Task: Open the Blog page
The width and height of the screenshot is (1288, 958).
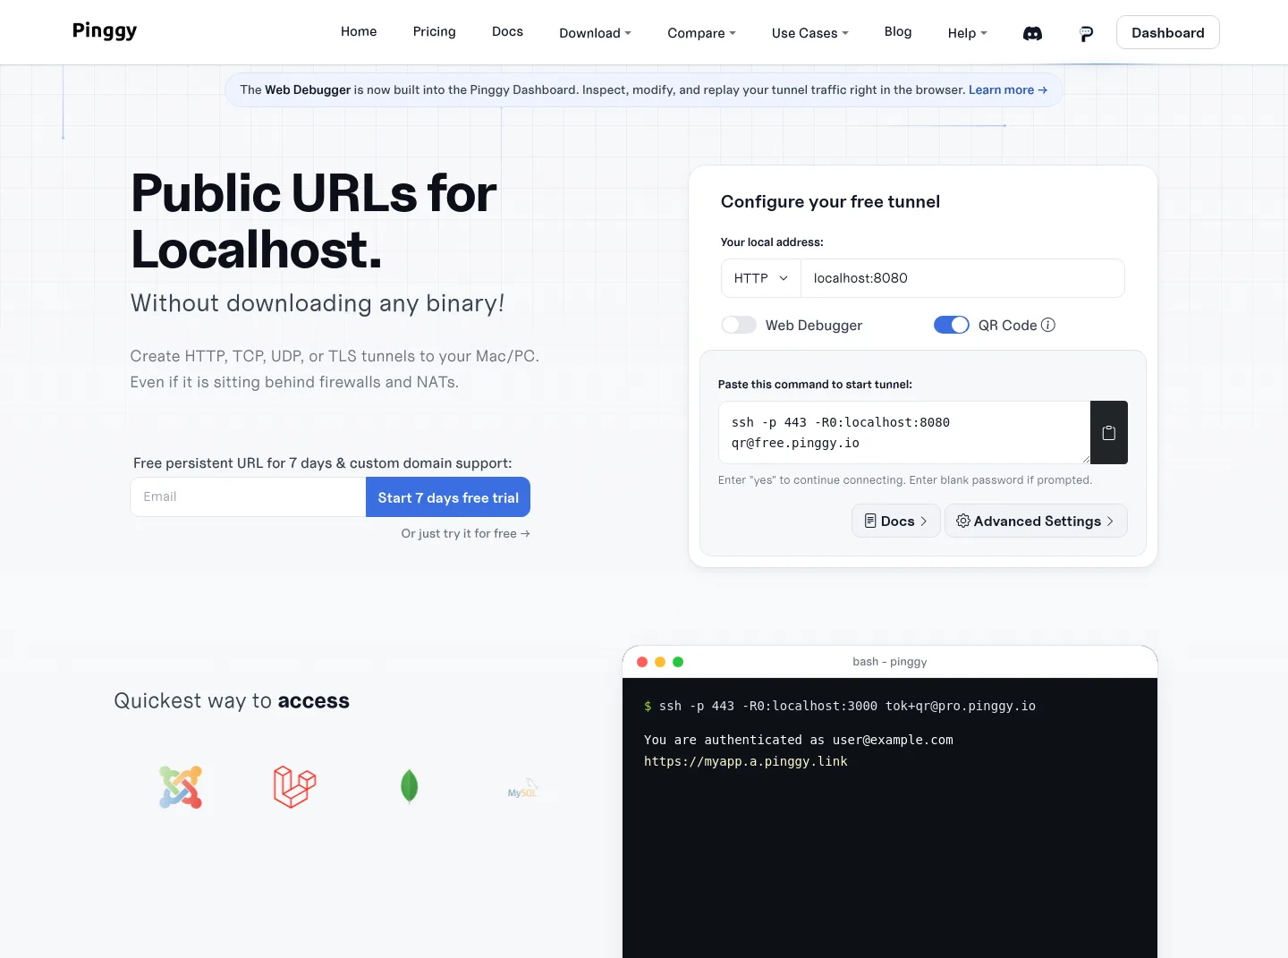Action: click(x=898, y=31)
